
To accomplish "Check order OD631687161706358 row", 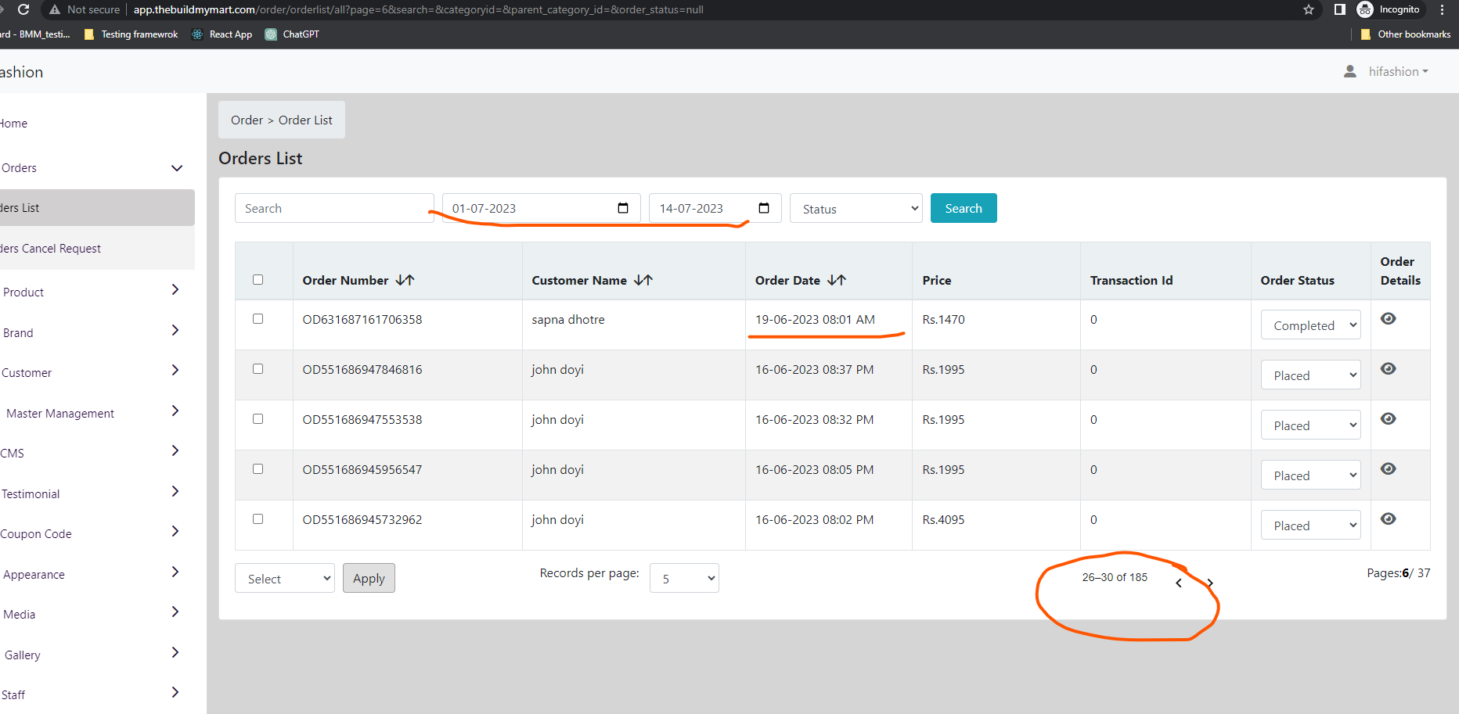I will point(258,318).
